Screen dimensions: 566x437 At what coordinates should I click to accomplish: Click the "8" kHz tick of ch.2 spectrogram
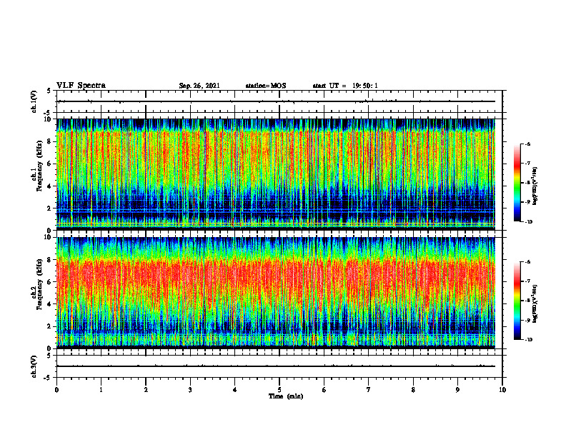pyautogui.click(x=50, y=260)
